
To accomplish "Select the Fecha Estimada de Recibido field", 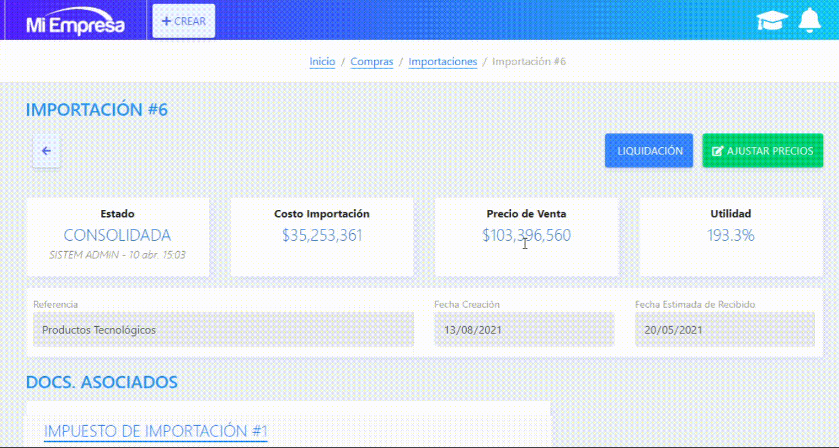I will [725, 329].
